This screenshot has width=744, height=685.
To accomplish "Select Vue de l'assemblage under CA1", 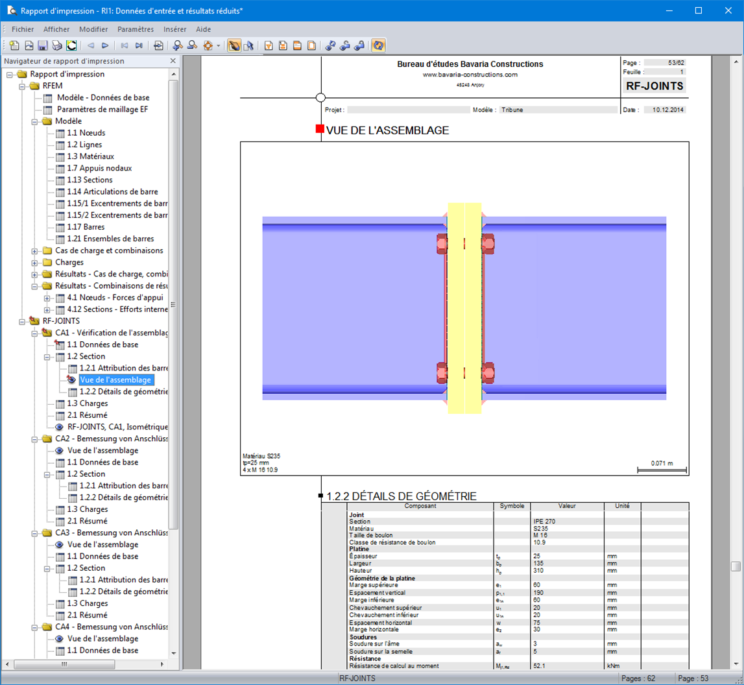I will (x=116, y=380).
